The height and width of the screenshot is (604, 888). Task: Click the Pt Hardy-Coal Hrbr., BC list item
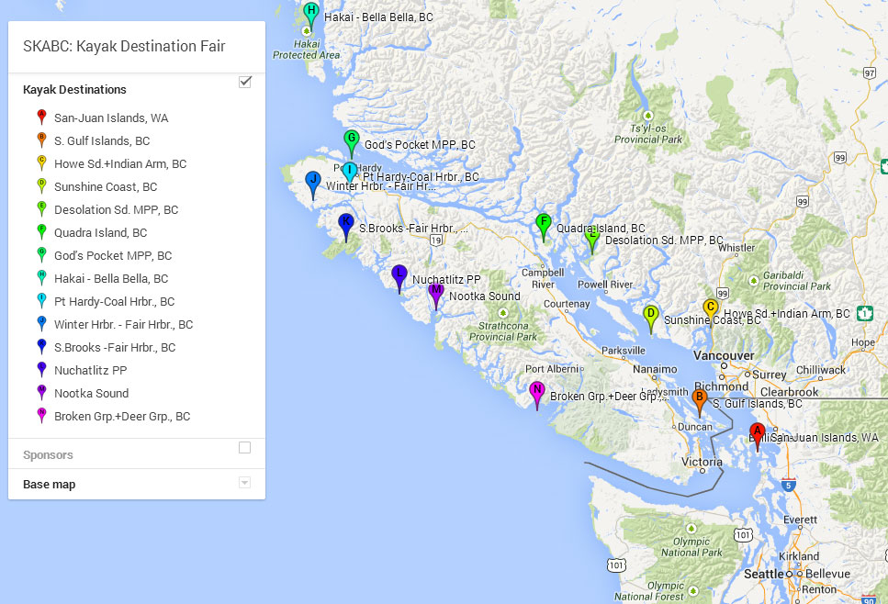(114, 302)
